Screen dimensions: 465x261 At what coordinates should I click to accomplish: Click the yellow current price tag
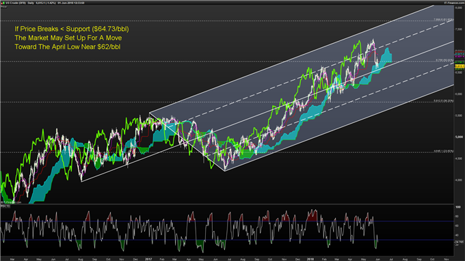coord(460,66)
